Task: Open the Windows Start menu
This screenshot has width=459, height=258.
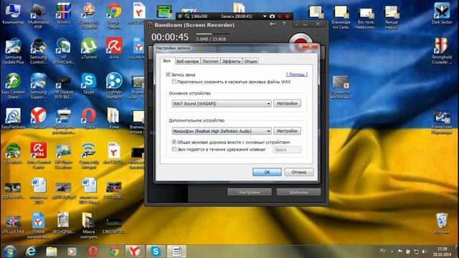Action: point(9,252)
